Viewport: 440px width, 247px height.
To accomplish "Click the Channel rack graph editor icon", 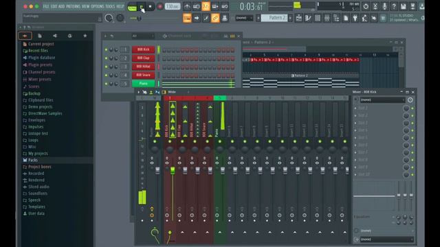I will (226, 36).
